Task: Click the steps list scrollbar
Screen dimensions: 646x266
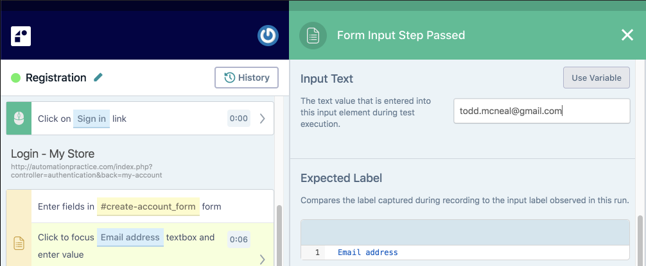Action: tap(279, 236)
